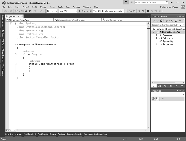Select App.config in Solution Explorer
This screenshot has width=186, height=141.
pos(168,41)
